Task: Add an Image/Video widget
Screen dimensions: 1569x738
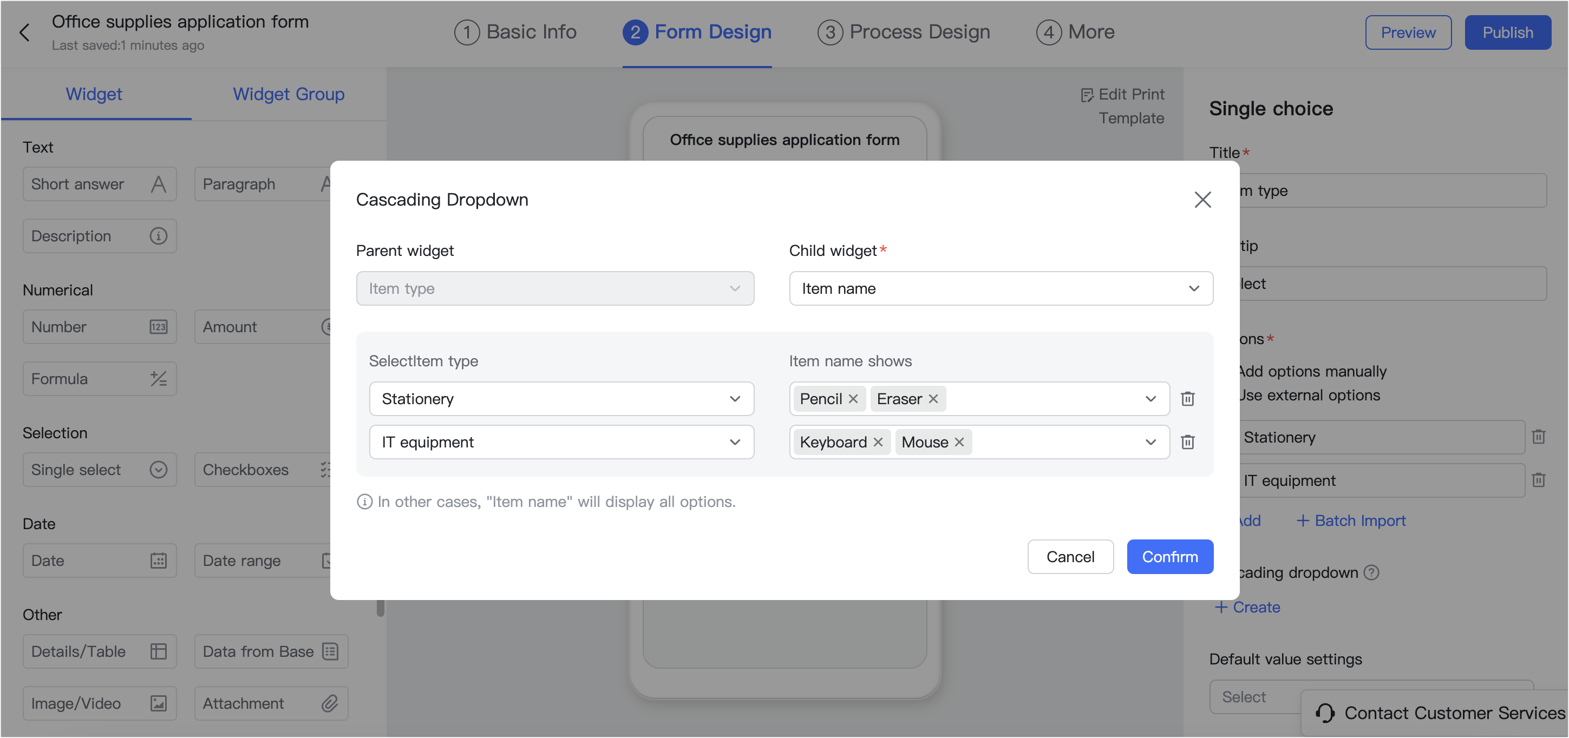Action: pyautogui.click(x=99, y=703)
